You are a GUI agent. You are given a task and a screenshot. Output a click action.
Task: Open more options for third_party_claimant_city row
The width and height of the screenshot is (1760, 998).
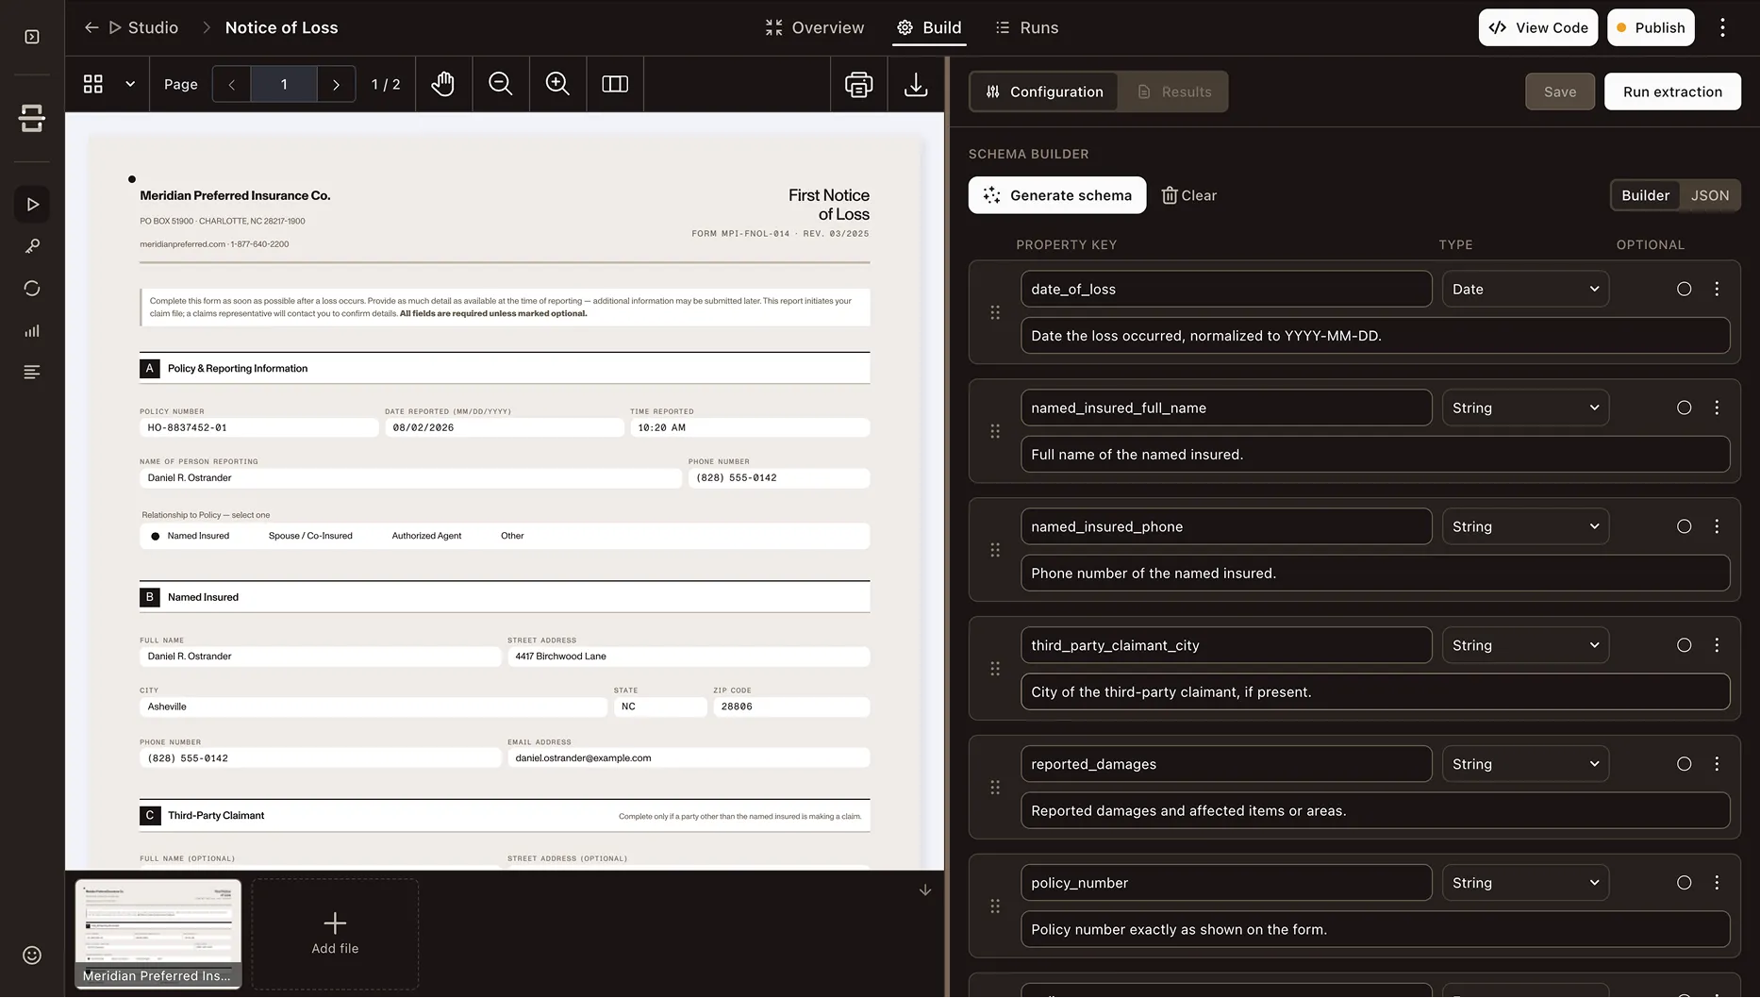(1717, 646)
